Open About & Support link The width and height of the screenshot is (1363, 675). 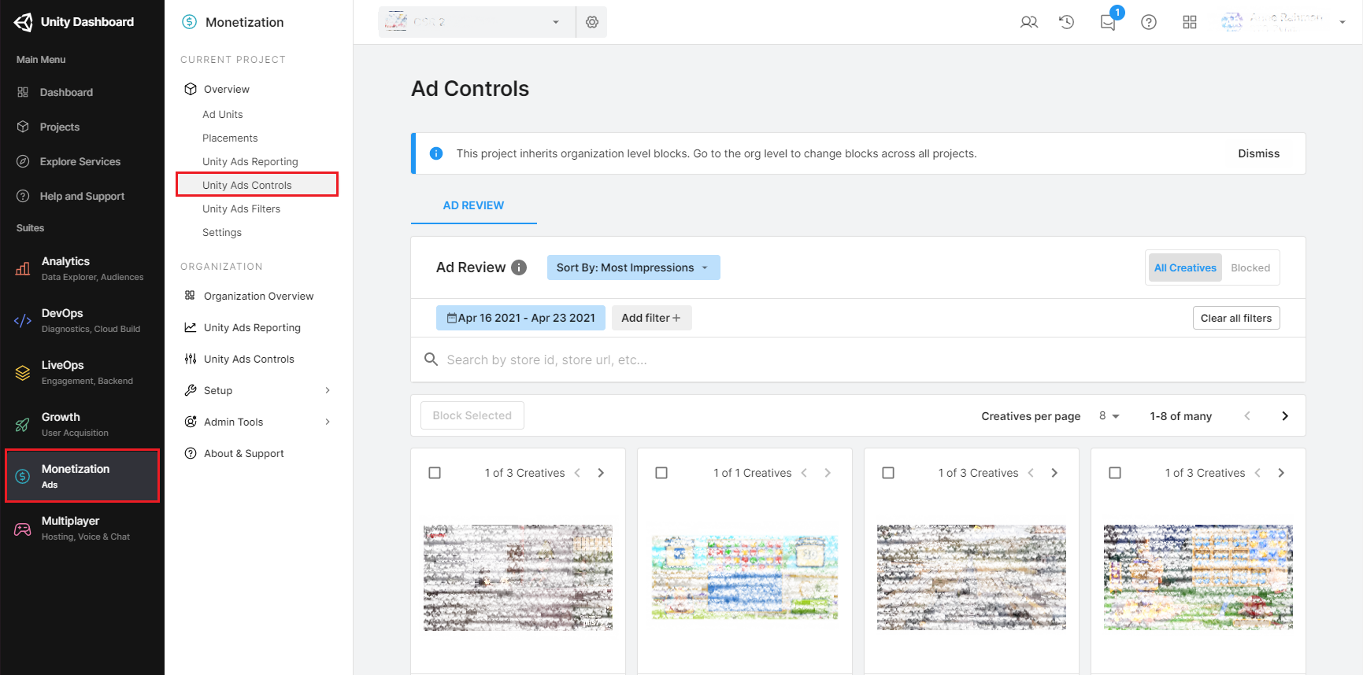[x=243, y=453]
